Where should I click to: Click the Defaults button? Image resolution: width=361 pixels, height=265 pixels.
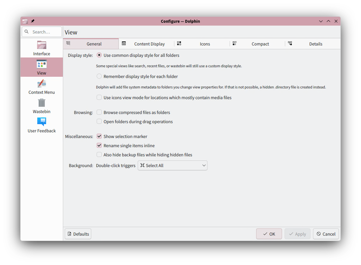tap(78, 234)
